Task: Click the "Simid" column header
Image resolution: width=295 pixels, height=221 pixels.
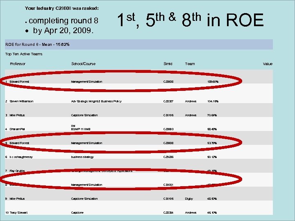Action: tap(168, 64)
